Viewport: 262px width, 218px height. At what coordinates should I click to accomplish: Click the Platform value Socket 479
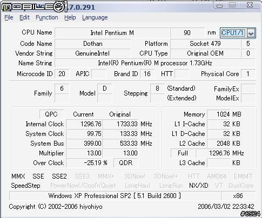tap(205, 44)
